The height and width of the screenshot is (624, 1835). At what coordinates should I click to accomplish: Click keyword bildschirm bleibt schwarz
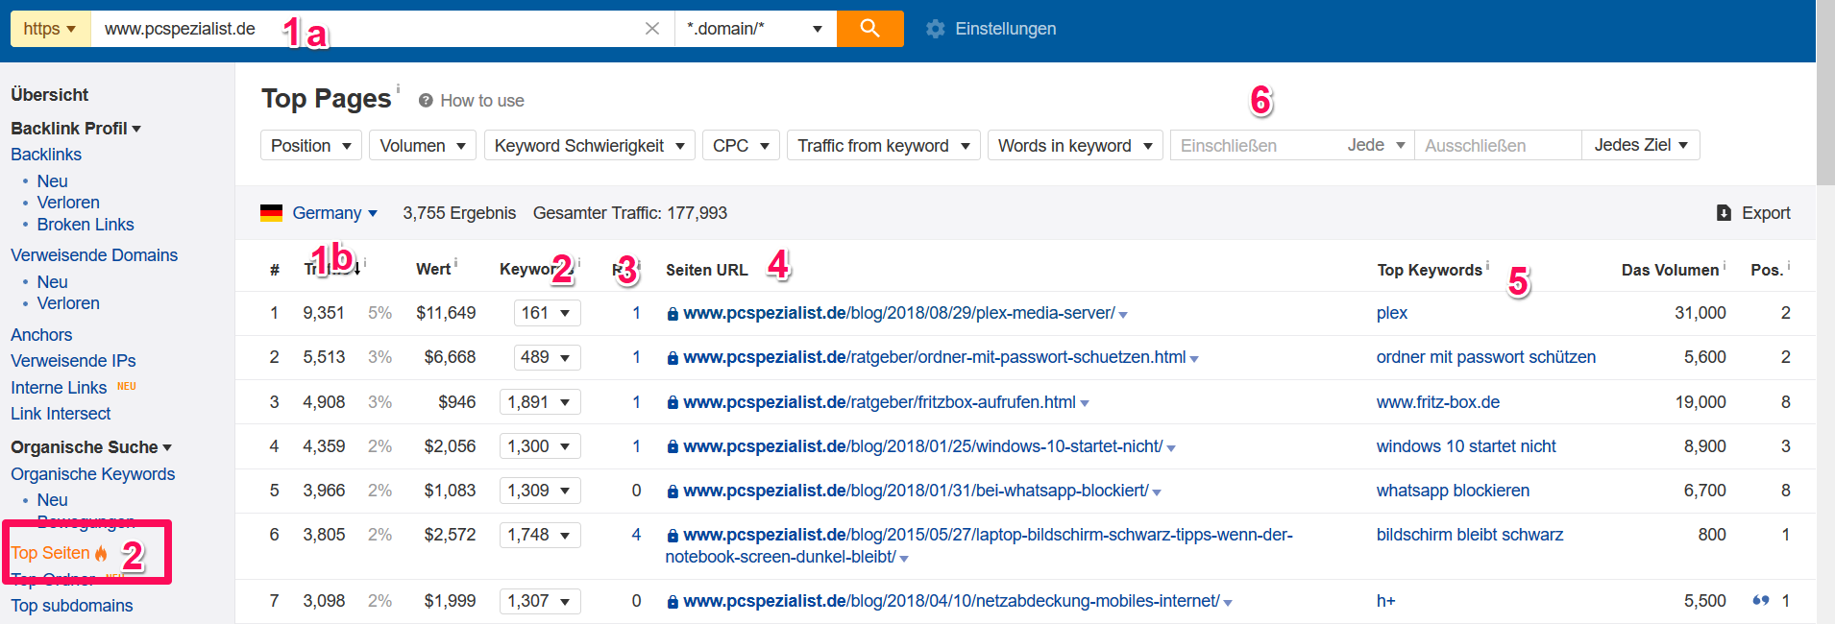point(1470,535)
